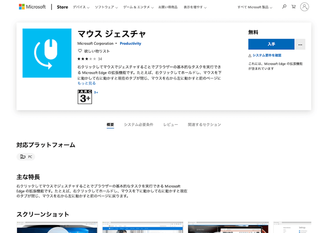Open the Productivity category link
The image size is (327, 233).
[x=130, y=43]
